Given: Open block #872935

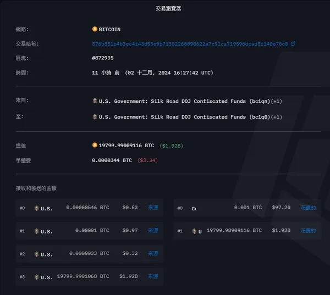Looking at the screenshot, I should click(x=103, y=58).
